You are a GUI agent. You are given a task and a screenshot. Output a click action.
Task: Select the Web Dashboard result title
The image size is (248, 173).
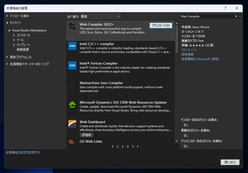(92, 122)
